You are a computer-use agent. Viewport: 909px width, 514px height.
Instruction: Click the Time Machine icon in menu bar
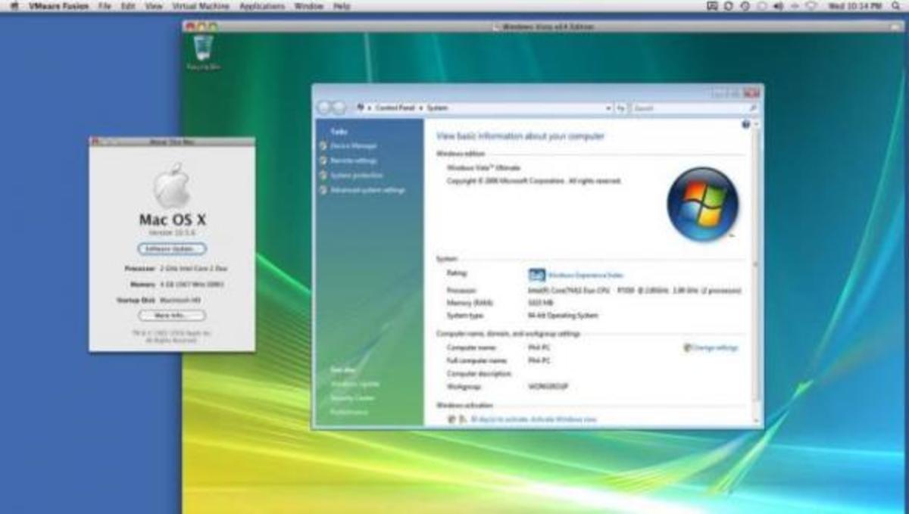coord(745,6)
